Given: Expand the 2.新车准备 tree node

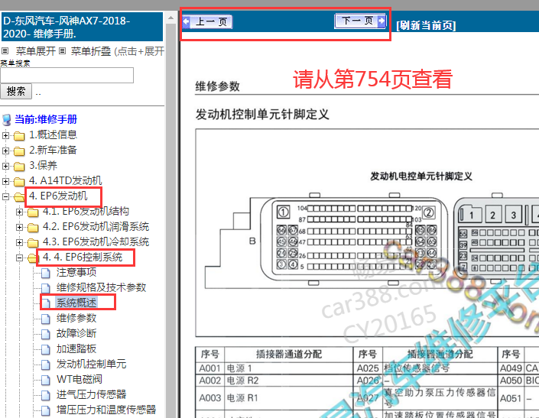Looking at the screenshot, I should click(x=5, y=151).
